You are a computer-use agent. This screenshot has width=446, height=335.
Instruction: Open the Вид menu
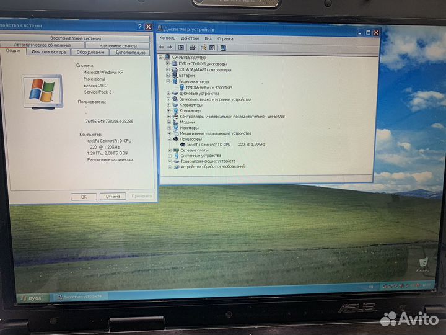point(208,38)
